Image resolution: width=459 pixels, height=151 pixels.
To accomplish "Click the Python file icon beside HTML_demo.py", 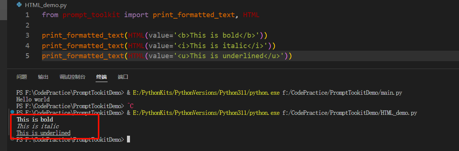I will point(19,5).
